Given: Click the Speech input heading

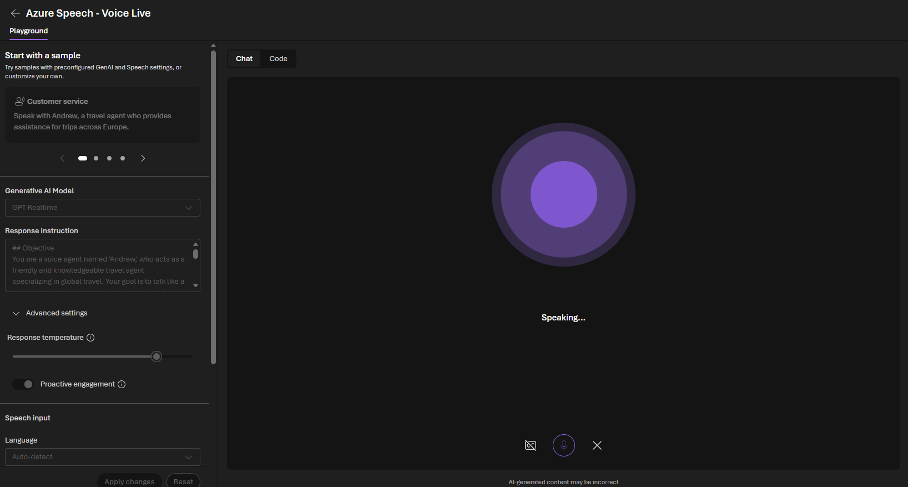Looking at the screenshot, I should pos(28,418).
